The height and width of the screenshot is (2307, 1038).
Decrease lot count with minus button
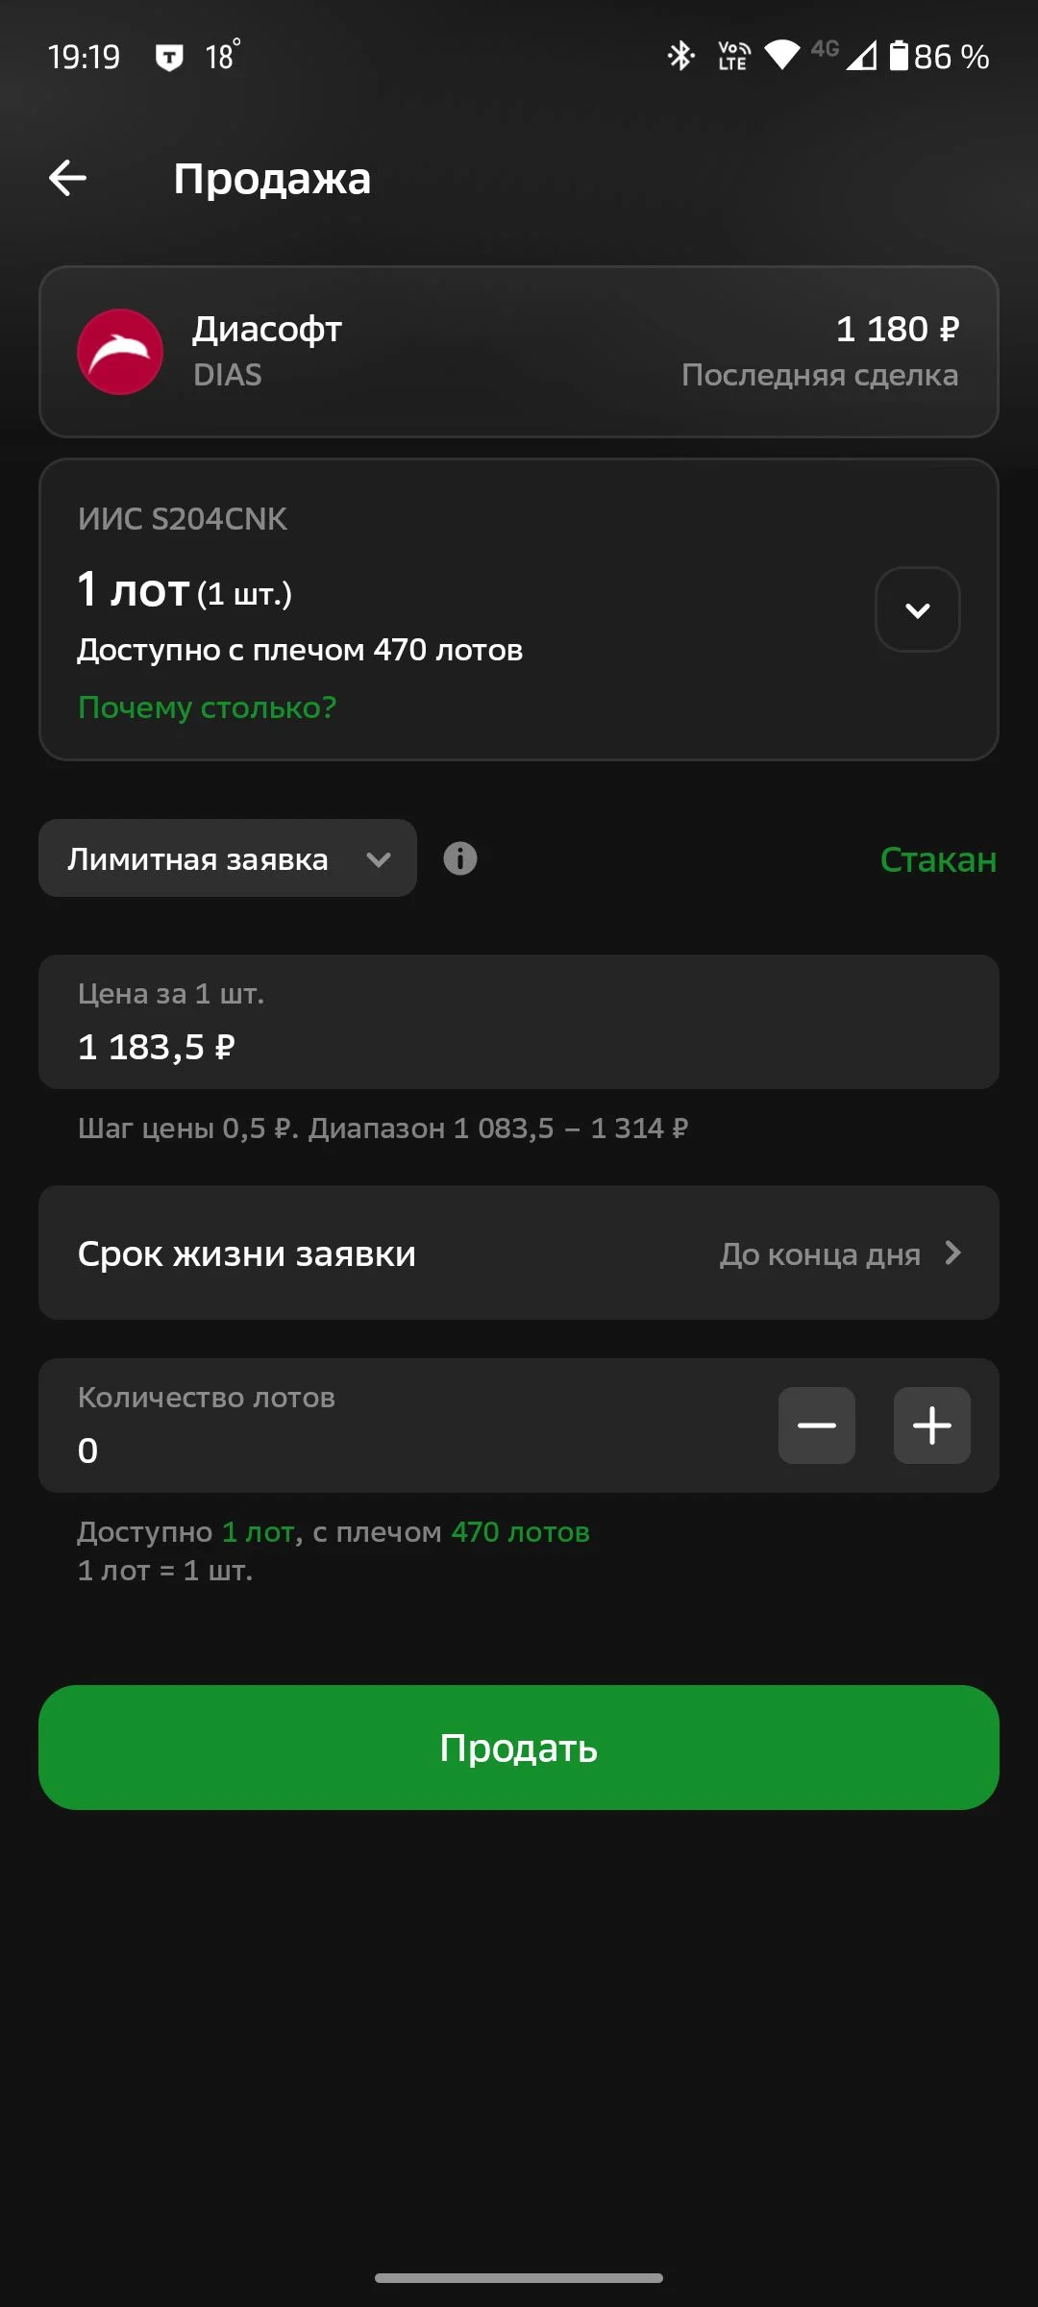[817, 1426]
